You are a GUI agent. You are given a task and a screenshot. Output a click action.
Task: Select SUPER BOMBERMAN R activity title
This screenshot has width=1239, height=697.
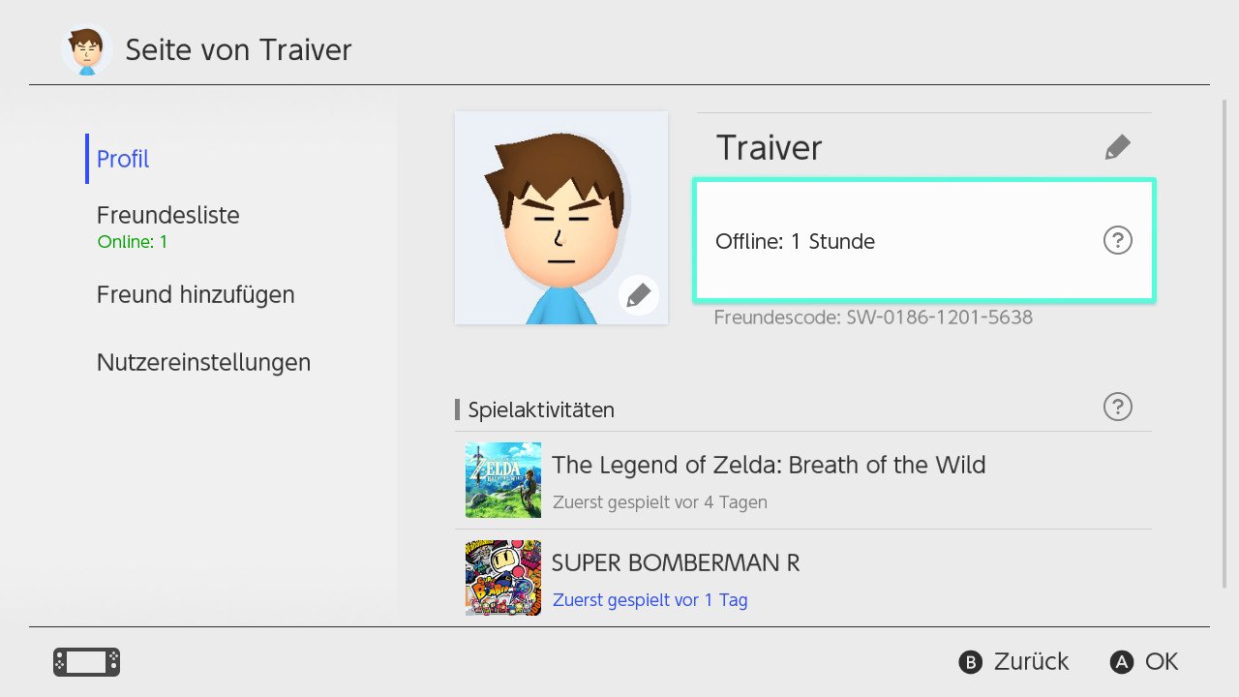[x=676, y=562]
